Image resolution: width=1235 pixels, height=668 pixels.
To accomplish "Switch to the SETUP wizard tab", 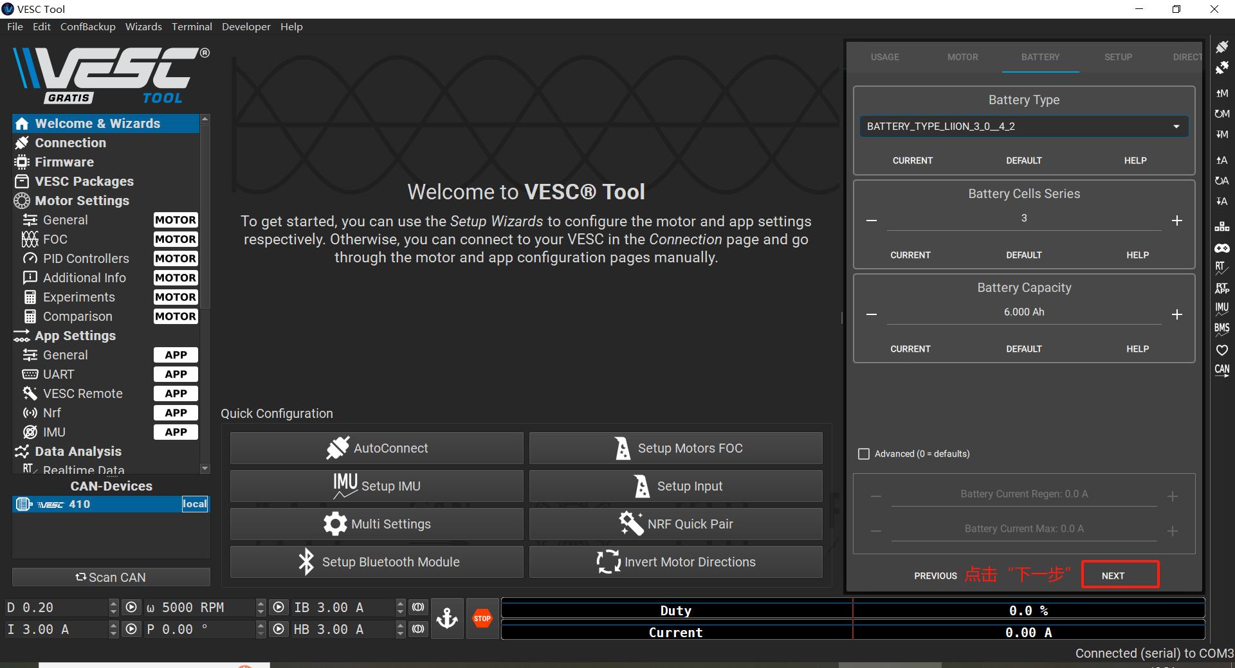I will click(x=1118, y=57).
